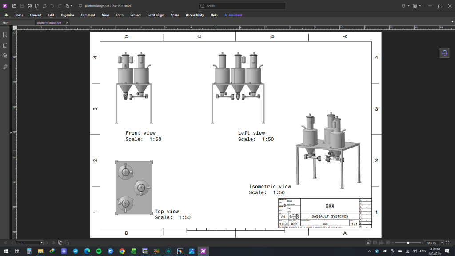Open the Edit tab
This screenshot has width=455, height=256.
coord(51,15)
